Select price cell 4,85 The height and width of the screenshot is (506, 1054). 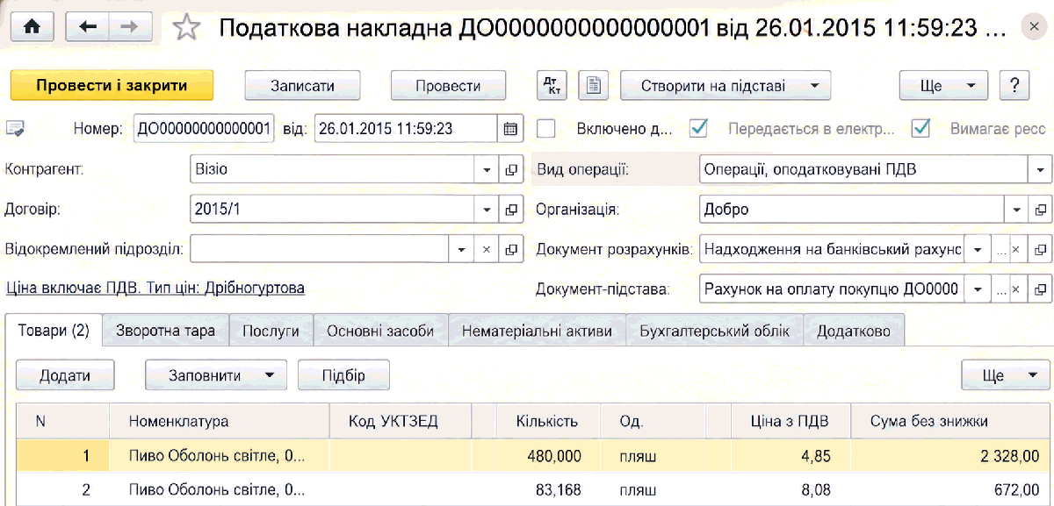pyautogui.click(x=791, y=455)
